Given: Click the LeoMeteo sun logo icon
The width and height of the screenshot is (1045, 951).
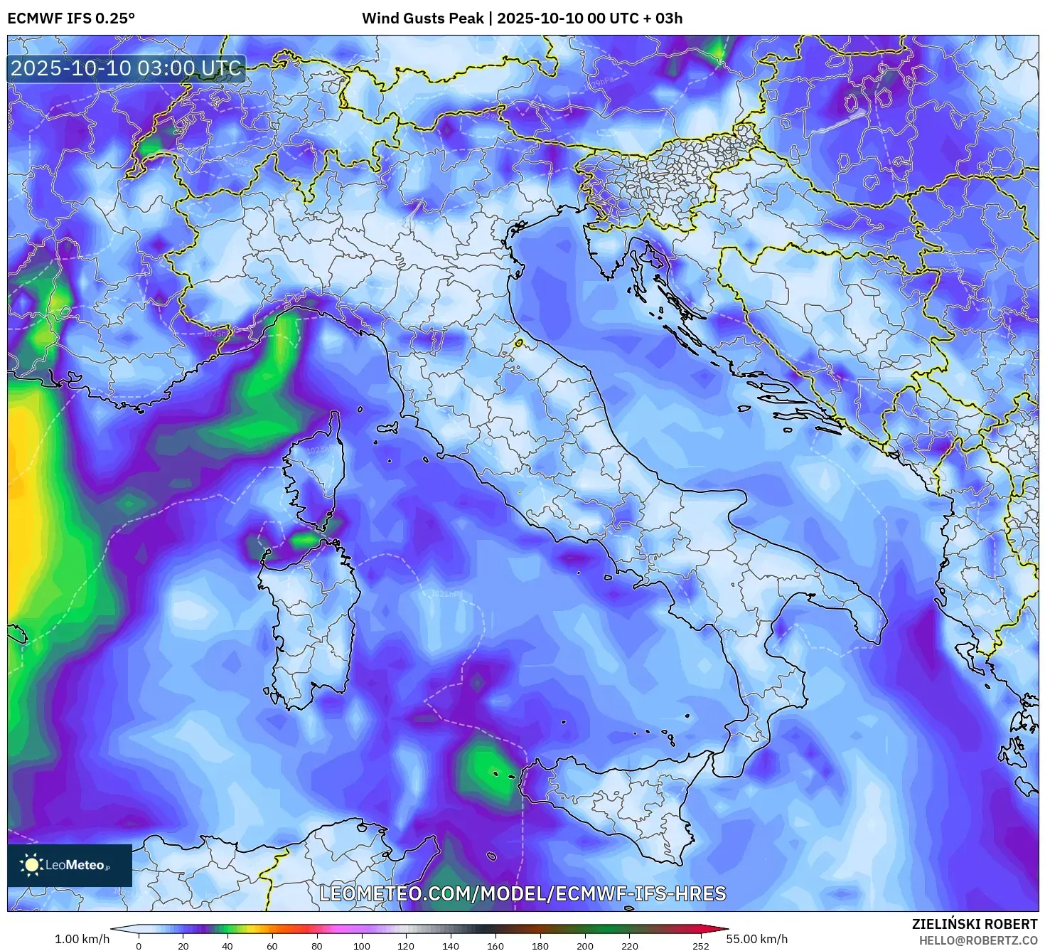Looking at the screenshot, I should click(x=31, y=864).
